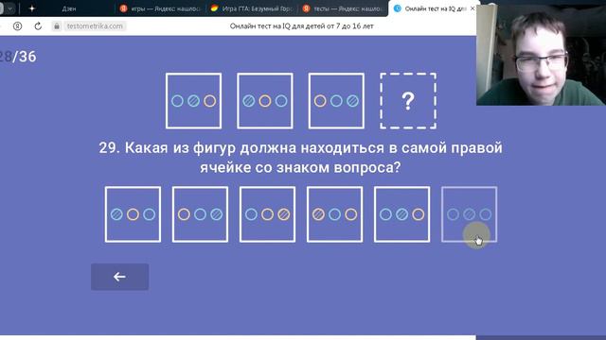
Task: Reload the page with refresh icon
Action: (x=38, y=26)
